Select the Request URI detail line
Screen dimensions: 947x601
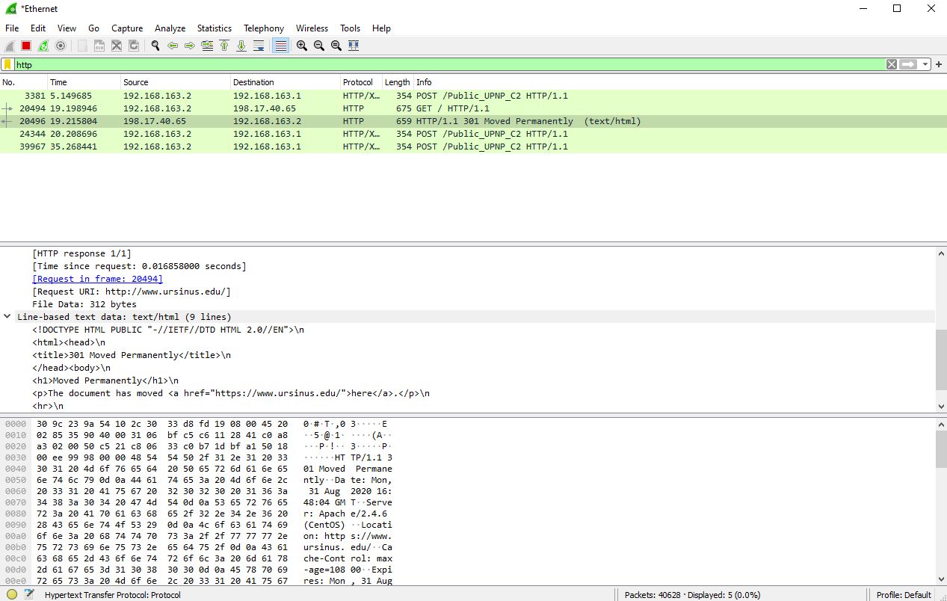(132, 292)
